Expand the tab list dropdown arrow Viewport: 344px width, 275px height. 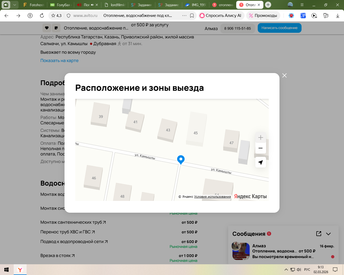point(15,5)
